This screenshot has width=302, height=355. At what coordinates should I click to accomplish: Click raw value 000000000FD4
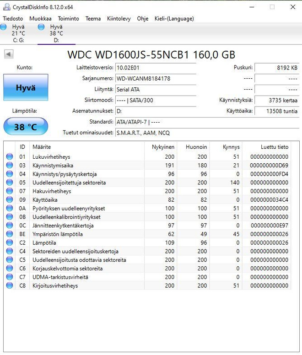point(269,174)
